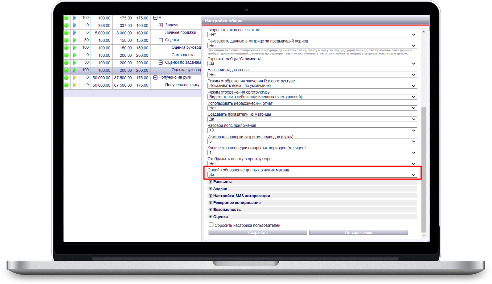Collapse the Получено на руки tree node
The height and width of the screenshot is (284, 492).
[155, 78]
